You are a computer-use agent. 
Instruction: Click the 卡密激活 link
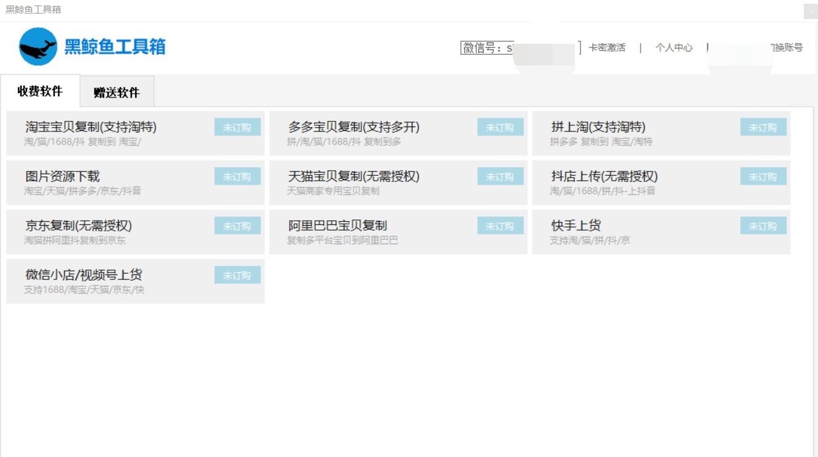(x=607, y=47)
